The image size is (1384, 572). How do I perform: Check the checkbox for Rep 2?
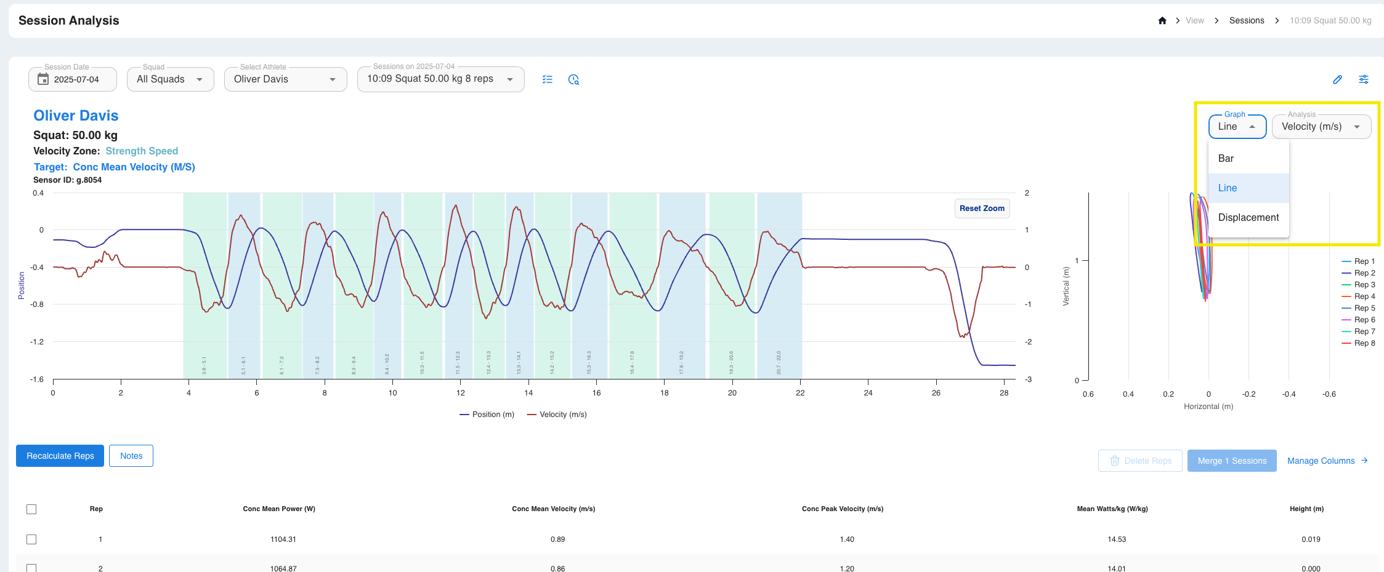click(x=31, y=568)
